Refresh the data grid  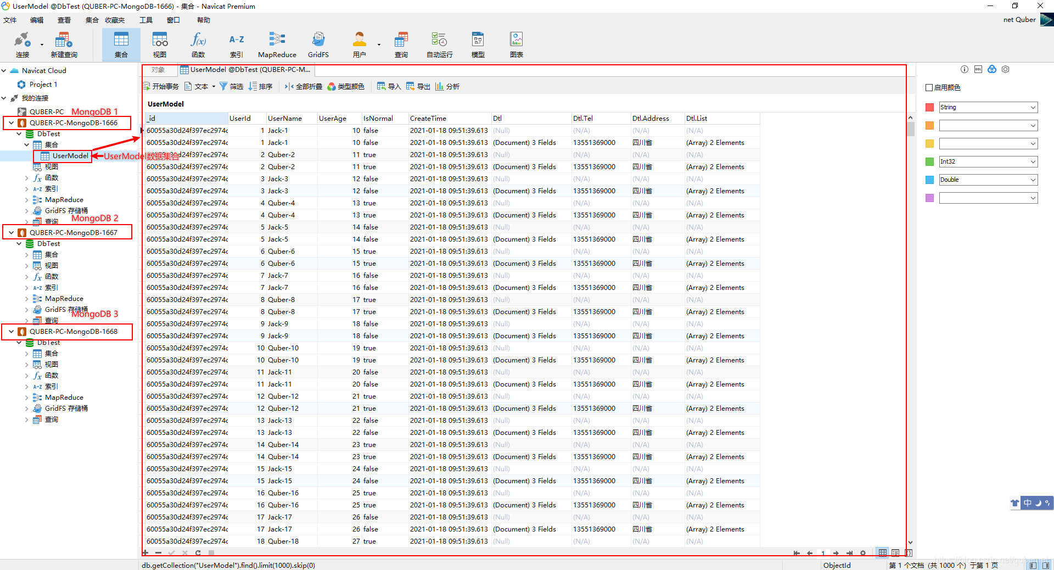pos(198,553)
